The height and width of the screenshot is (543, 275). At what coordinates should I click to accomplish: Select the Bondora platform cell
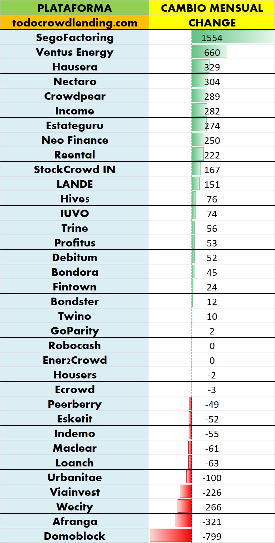click(74, 272)
